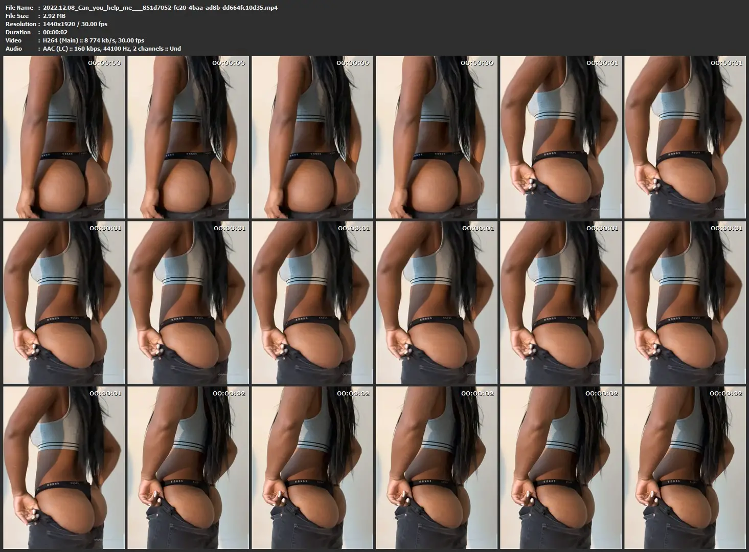Select the first top-row thumbnail stamped 00:00:01

tap(561, 137)
